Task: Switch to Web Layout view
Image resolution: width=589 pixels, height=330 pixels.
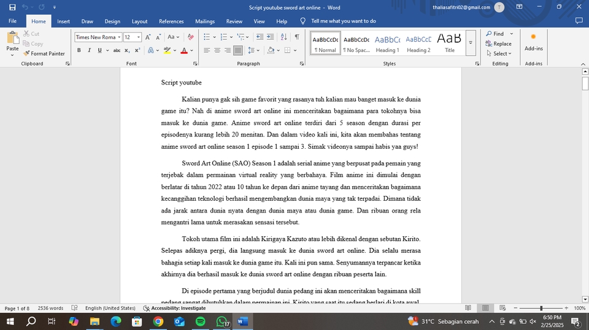Action: point(502,308)
